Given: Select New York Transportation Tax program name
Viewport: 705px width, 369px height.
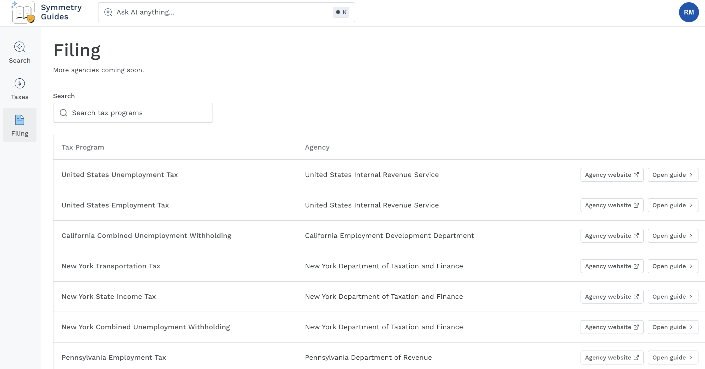Looking at the screenshot, I should (111, 266).
